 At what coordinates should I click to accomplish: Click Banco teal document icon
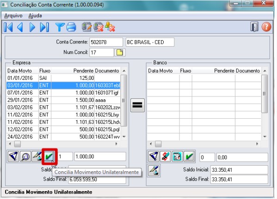pyautogui.click(x=177, y=157)
